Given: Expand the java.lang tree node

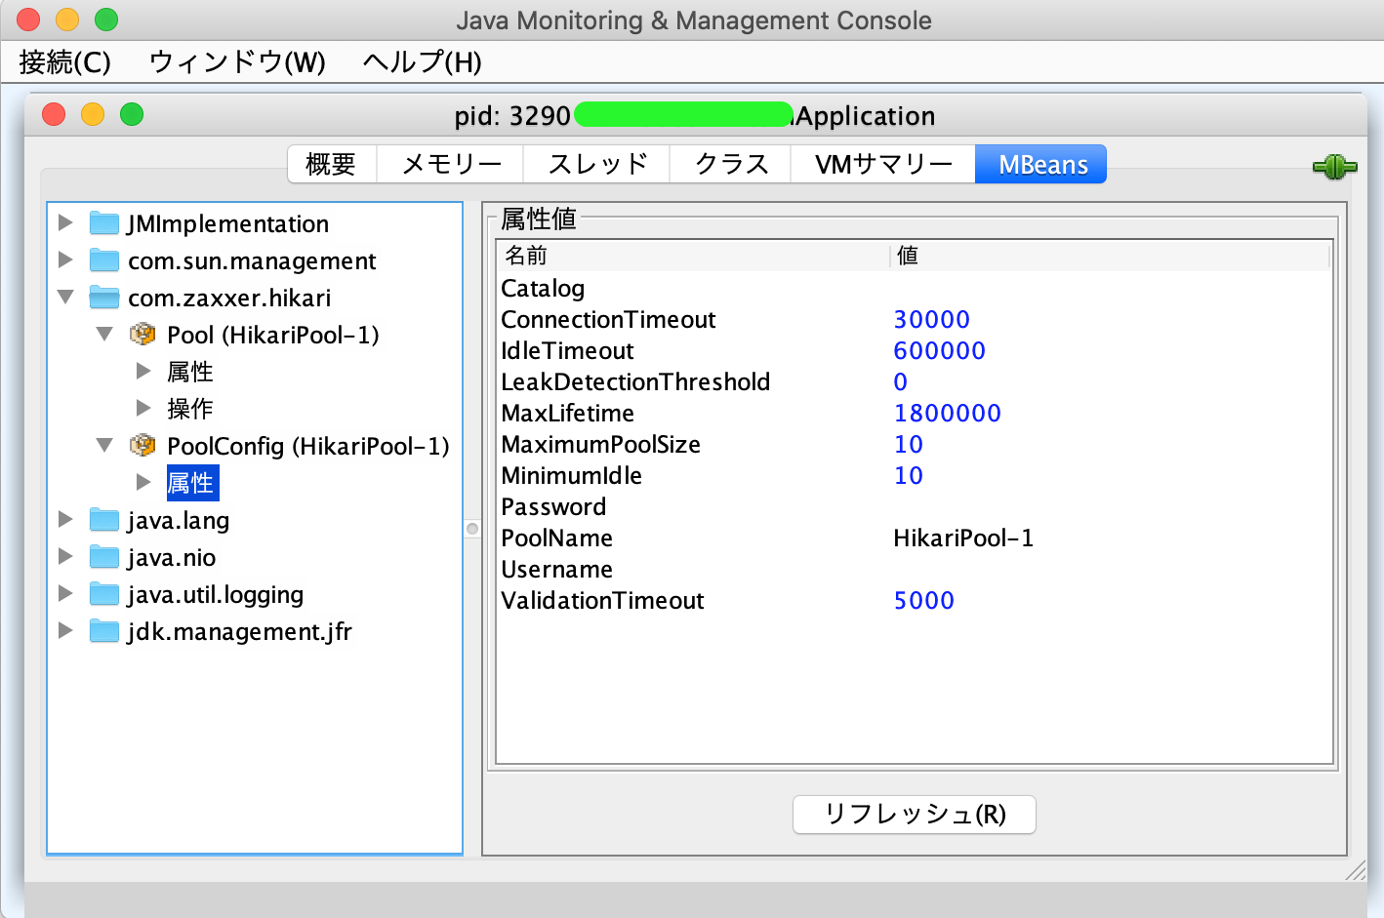Looking at the screenshot, I should tap(64, 520).
